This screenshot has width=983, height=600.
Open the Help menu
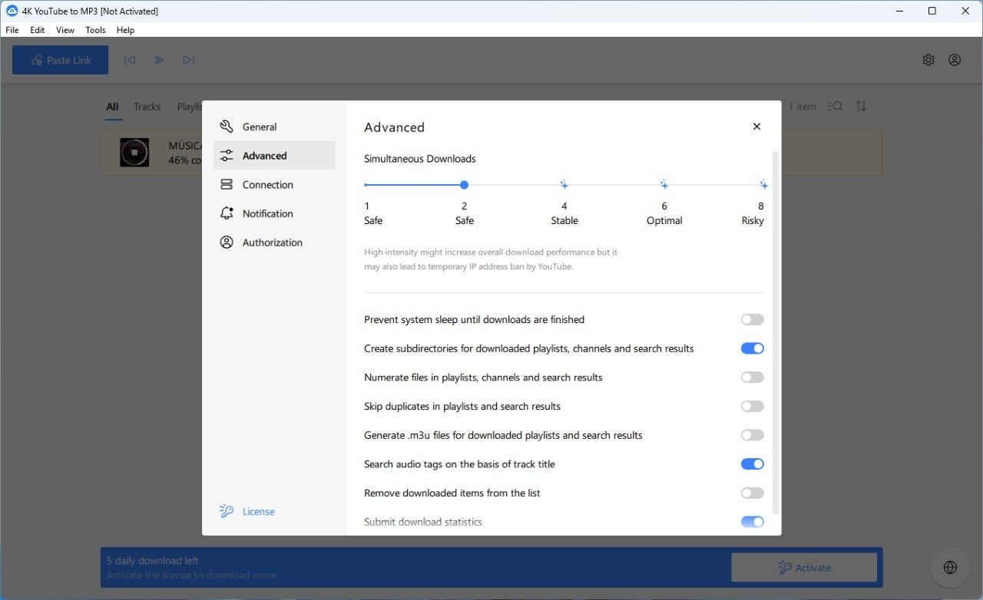[125, 30]
